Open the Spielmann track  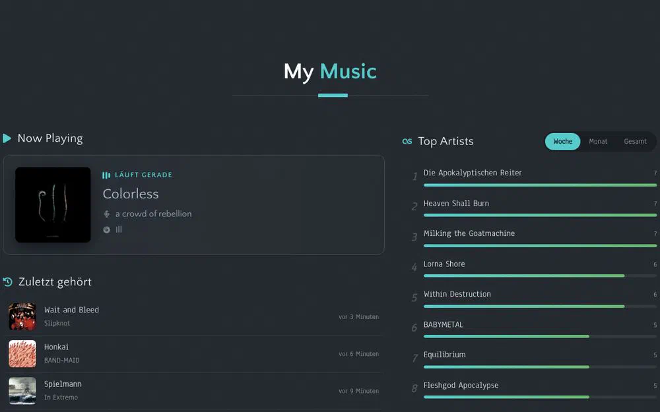click(63, 384)
